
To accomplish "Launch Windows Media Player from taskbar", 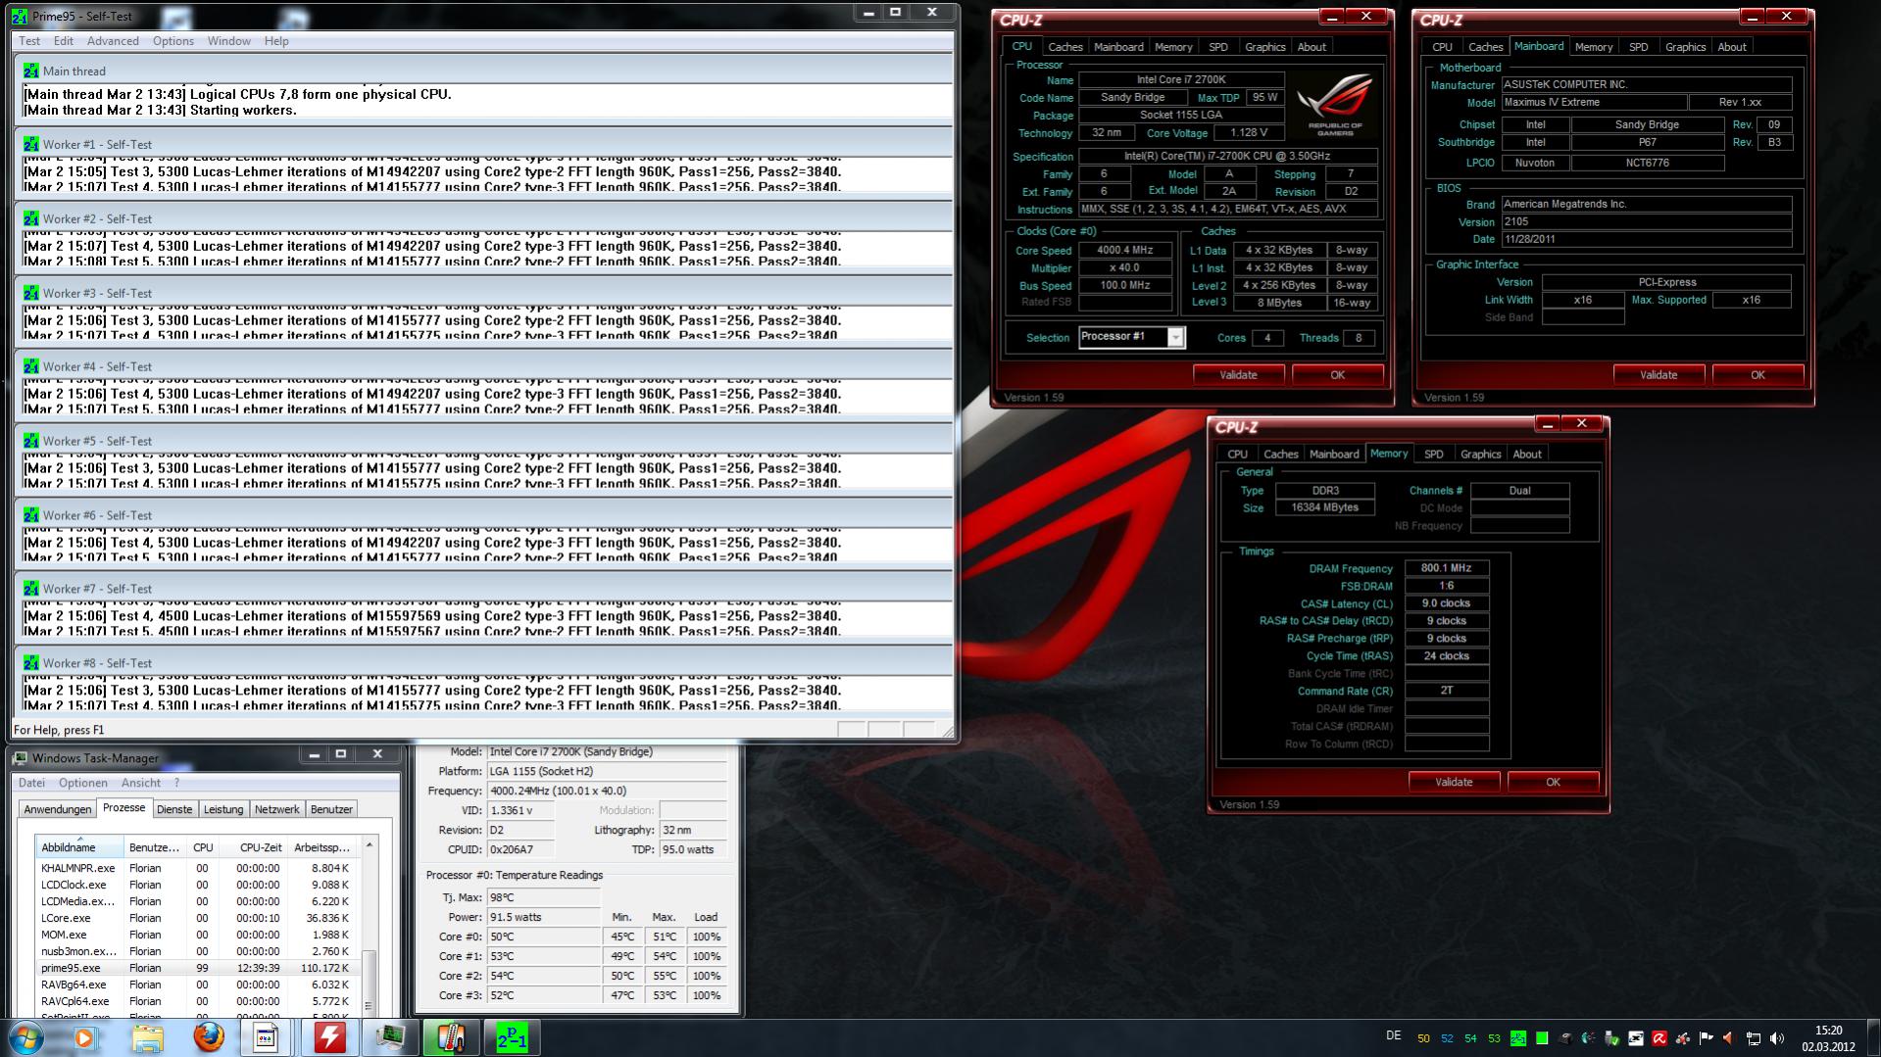I will (x=85, y=1037).
